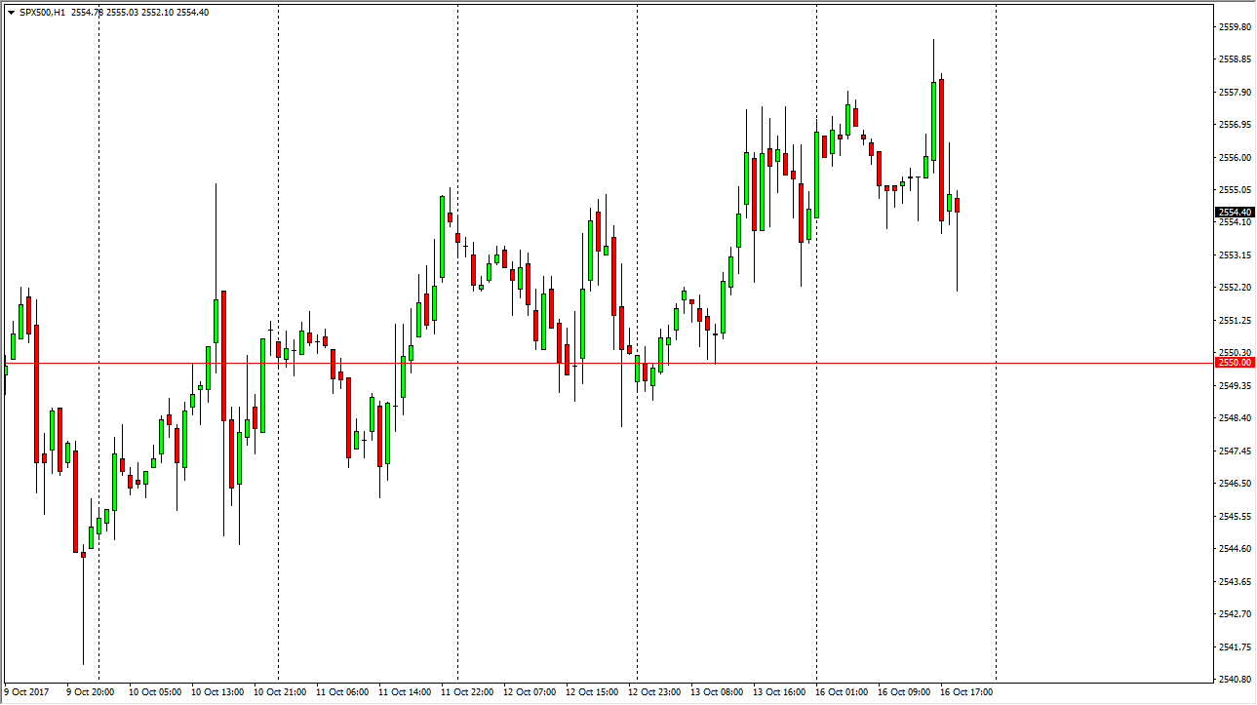Screen dimensions: 1257x705
Task: Click the 10 Oct 21:00 time label
Action: tap(280, 692)
